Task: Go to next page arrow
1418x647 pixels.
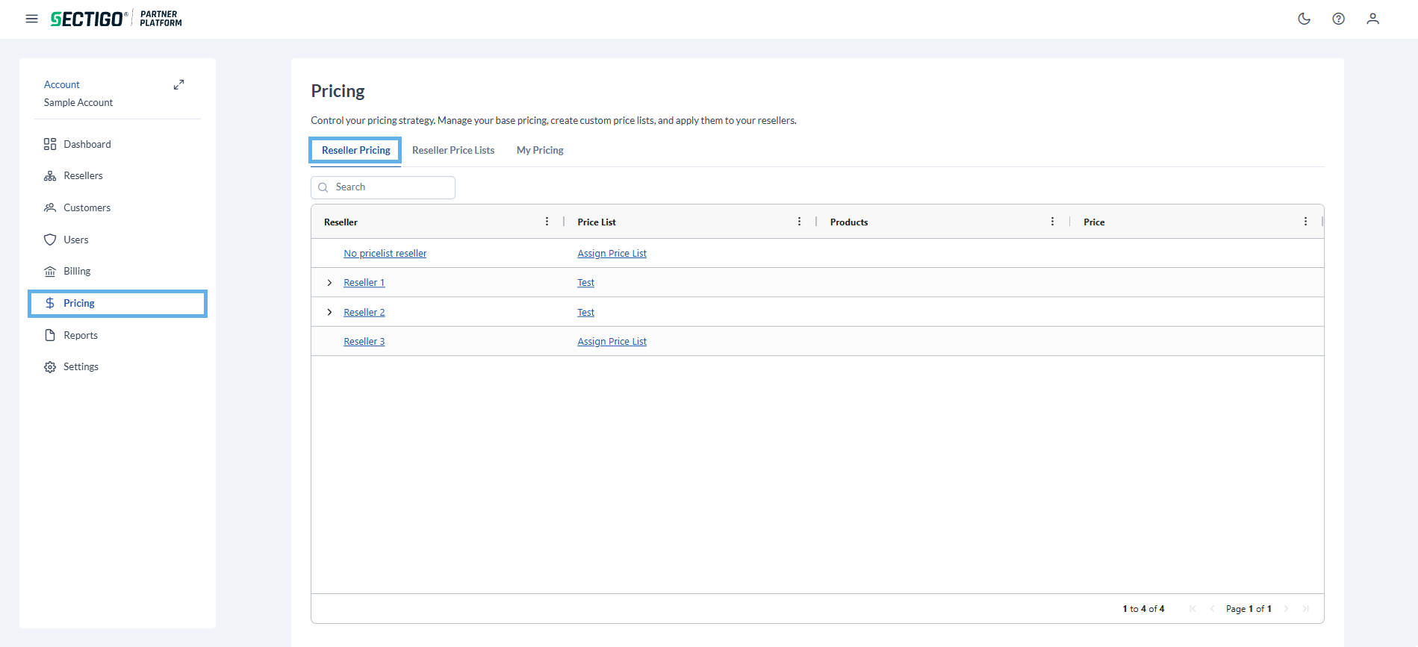Action: pos(1287,609)
